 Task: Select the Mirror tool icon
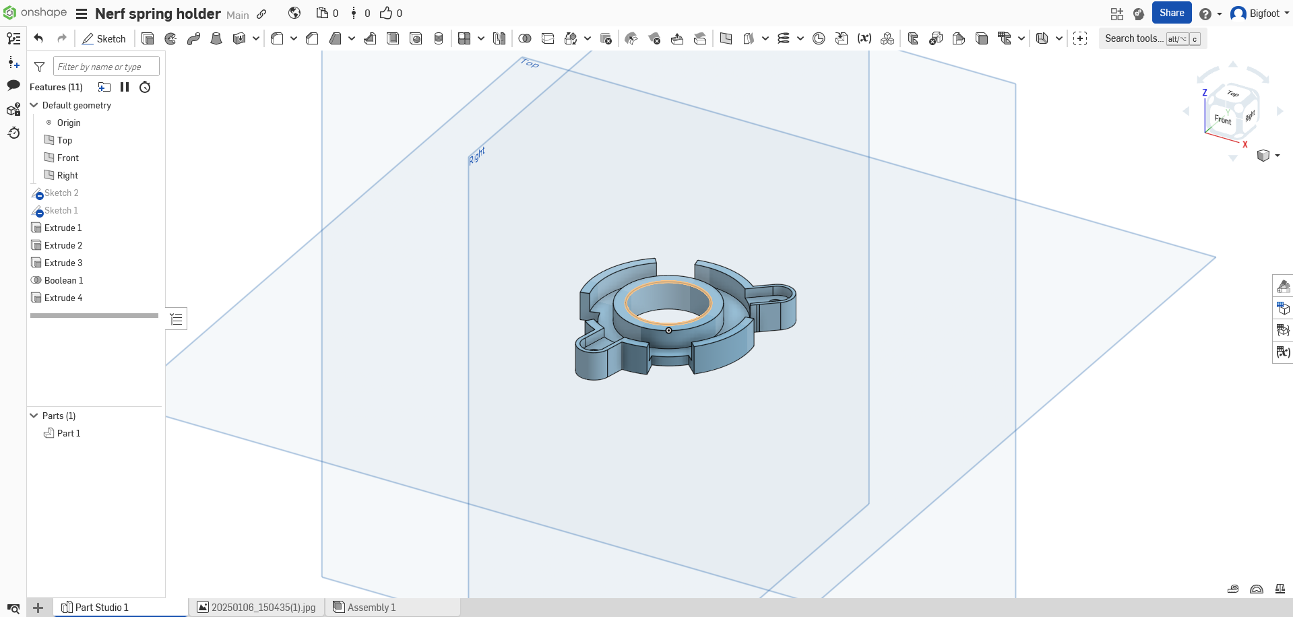[x=499, y=38]
